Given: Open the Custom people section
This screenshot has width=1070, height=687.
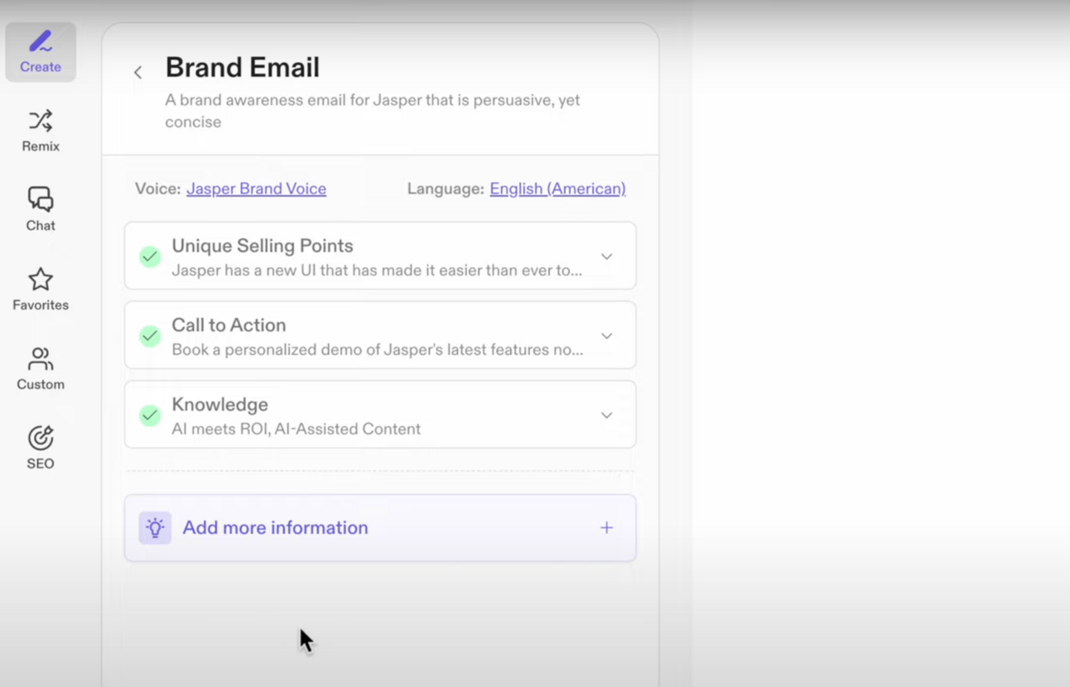Looking at the screenshot, I should coord(41,368).
